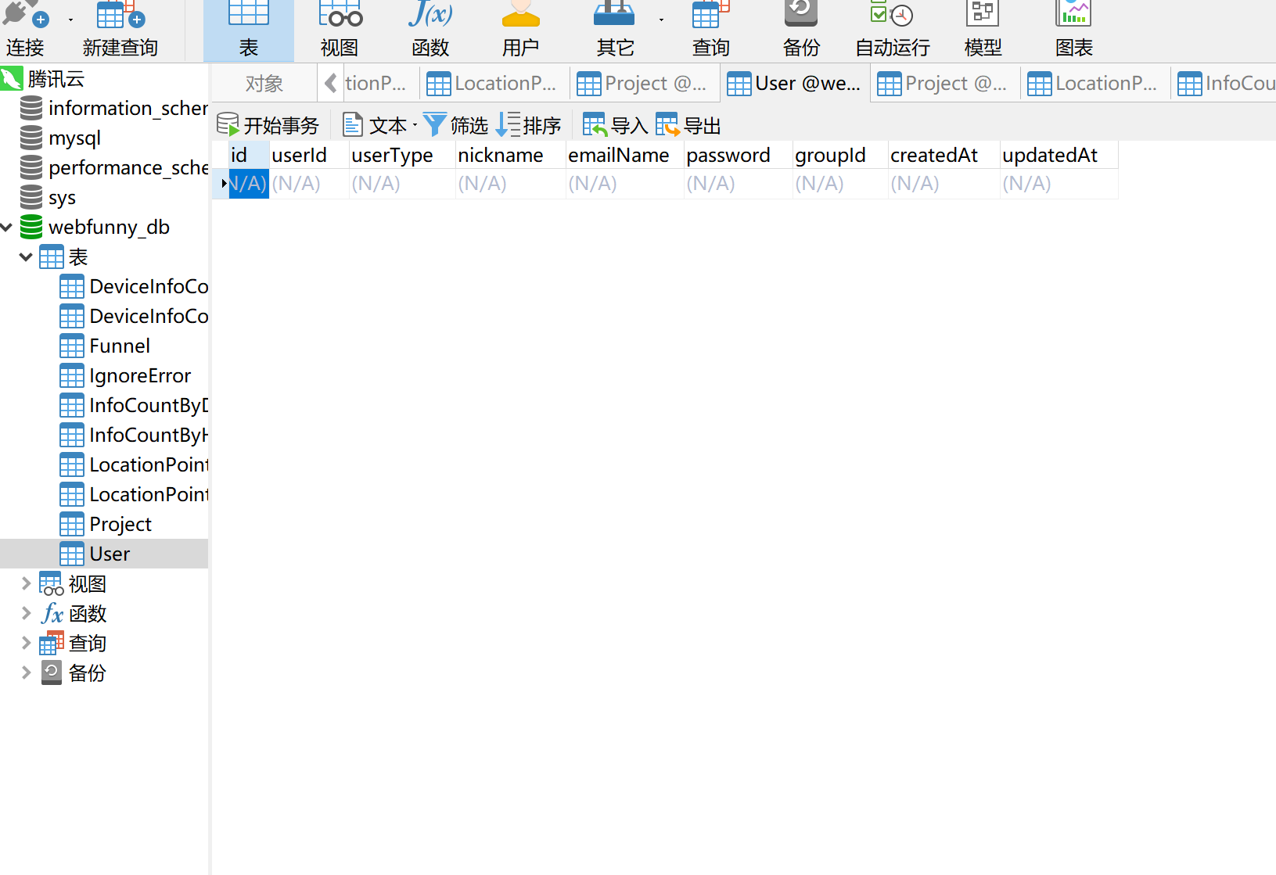This screenshot has height=875, width=1276.
Task: Click the 排序 sort button
Action: 530,125
